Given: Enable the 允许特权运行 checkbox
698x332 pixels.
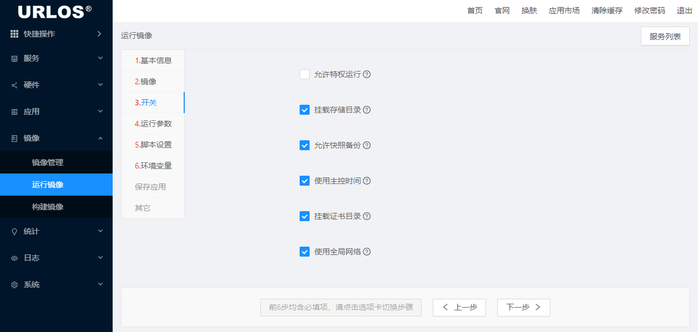Looking at the screenshot, I should coord(305,74).
